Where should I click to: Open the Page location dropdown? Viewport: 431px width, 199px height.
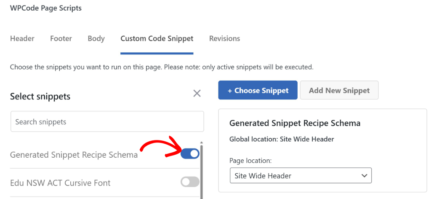click(x=300, y=175)
